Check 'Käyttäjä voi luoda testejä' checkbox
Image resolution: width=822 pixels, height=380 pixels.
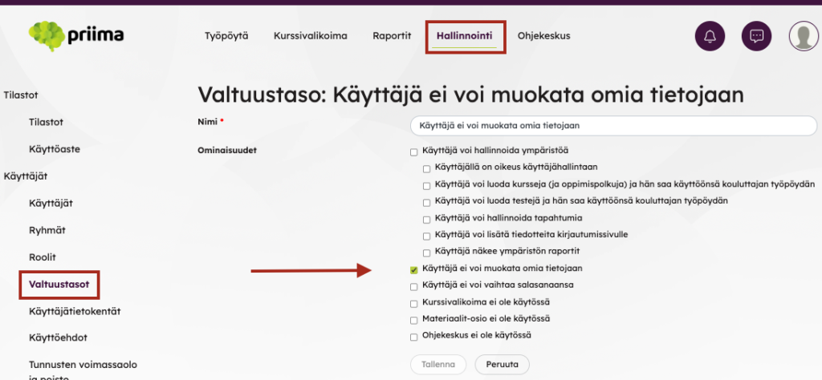click(x=427, y=202)
